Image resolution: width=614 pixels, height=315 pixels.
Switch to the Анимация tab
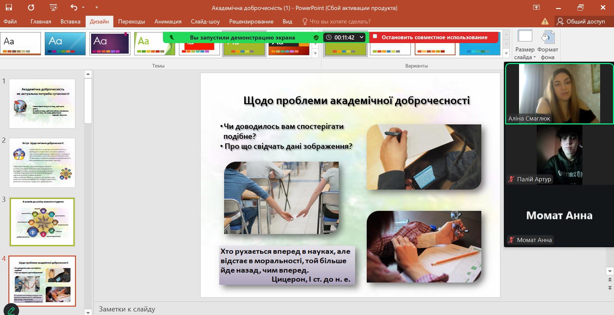coord(168,22)
